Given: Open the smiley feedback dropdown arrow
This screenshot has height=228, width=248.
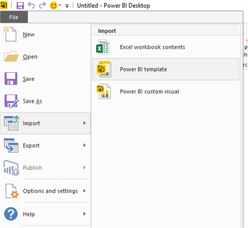Looking at the screenshot, I should point(60,5).
